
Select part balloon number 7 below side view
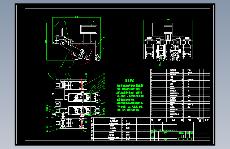(x=60, y=67)
